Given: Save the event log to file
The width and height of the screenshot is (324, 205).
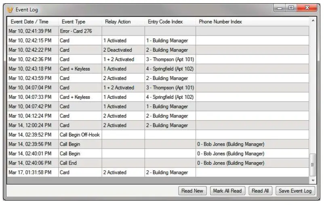Looking at the screenshot, I should tap(295, 191).
